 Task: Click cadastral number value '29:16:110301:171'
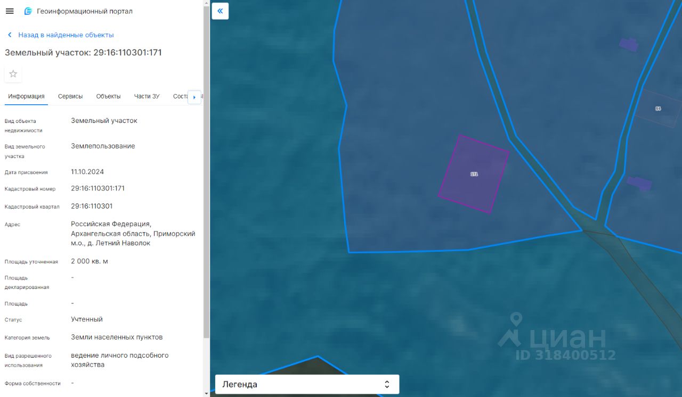[98, 188]
